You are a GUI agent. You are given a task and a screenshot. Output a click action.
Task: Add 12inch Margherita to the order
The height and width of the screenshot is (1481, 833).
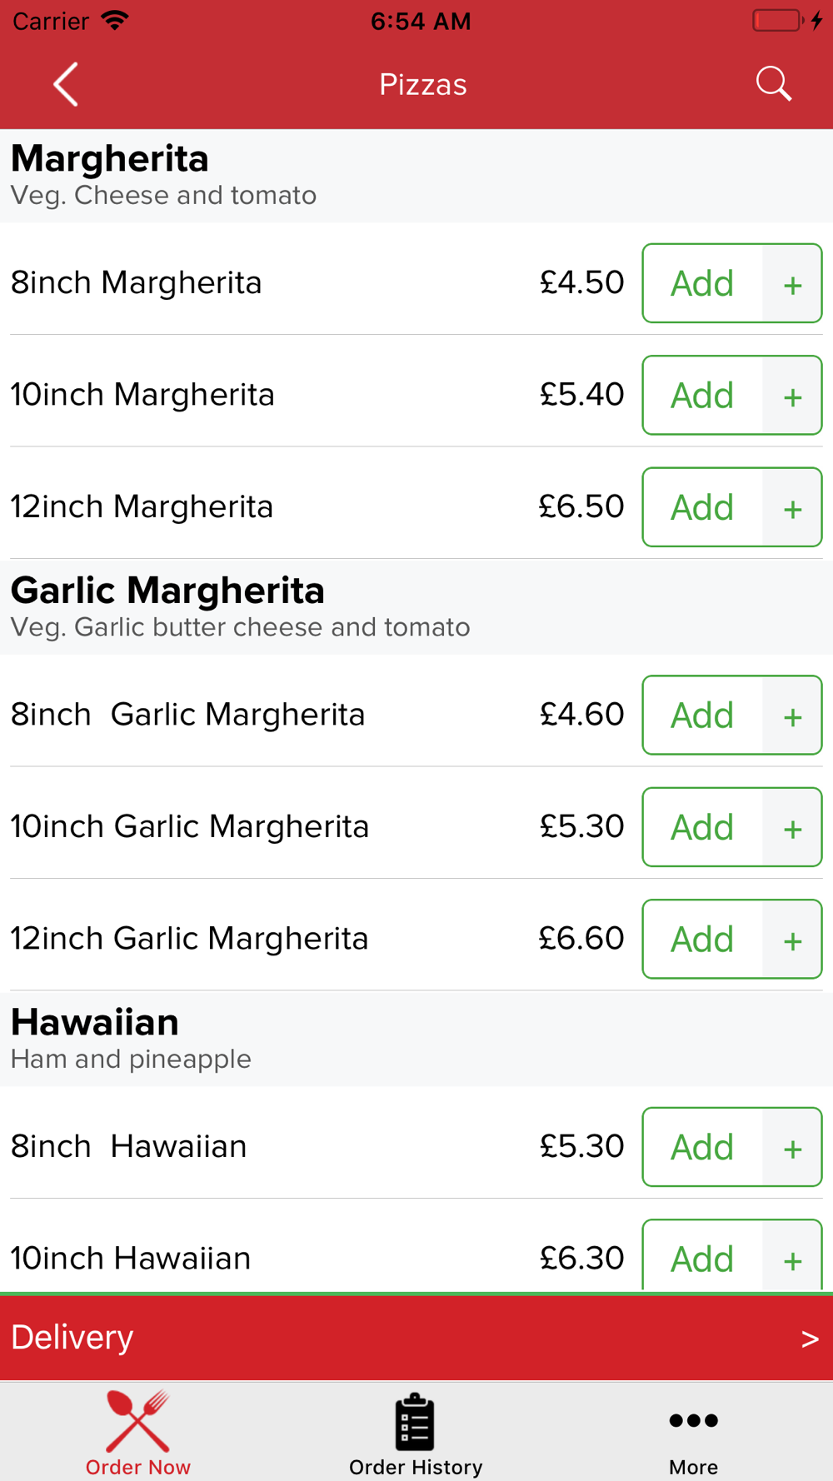tap(702, 507)
